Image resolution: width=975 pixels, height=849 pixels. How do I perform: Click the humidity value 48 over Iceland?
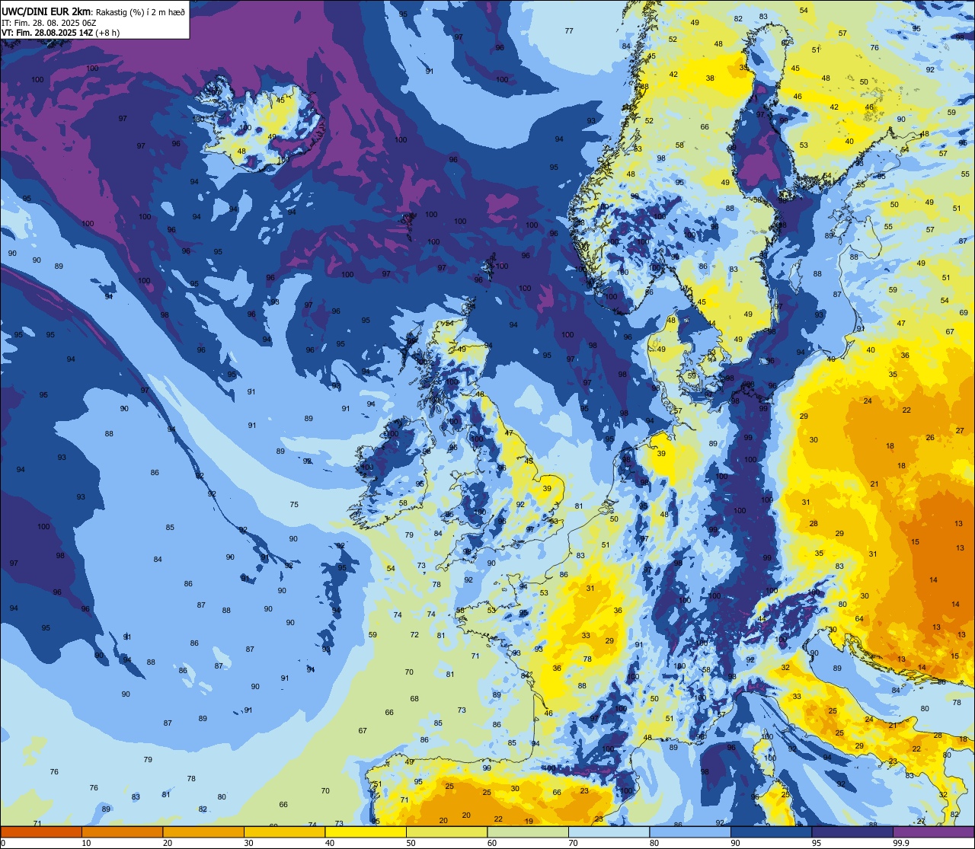pos(241,152)
